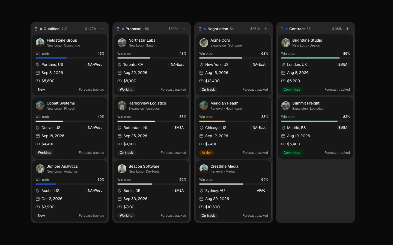Click calendar icon beside Aug 29, 2026
This screenshot has width=393, height=245.
pos(201,199)
